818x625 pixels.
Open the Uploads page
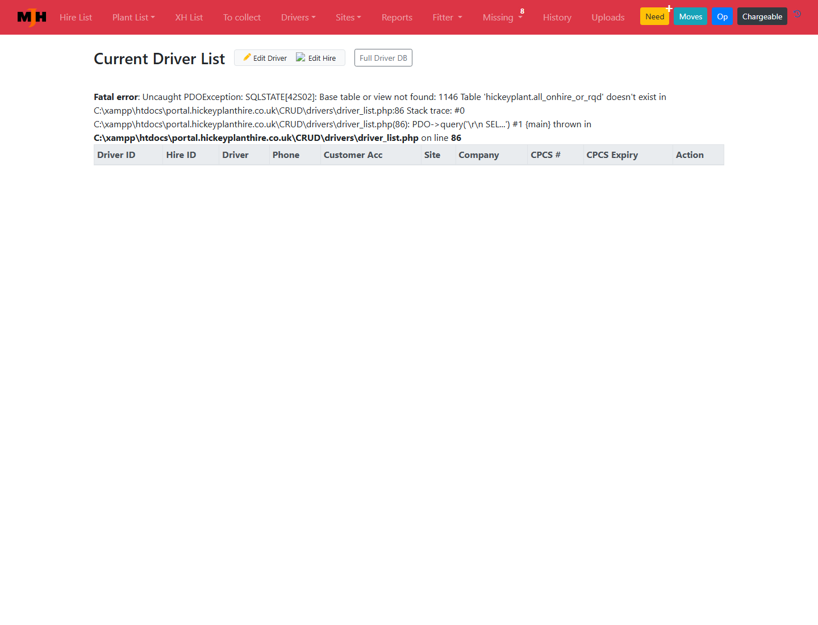[608, 18]
